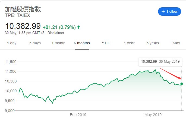
Task: Switch to the 5 days tab
Action: coord(35,43)
